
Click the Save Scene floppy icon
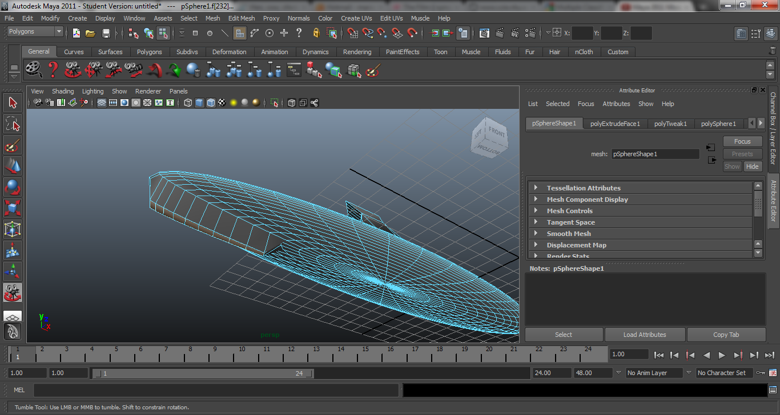pyautogui.click(x=106, y=34)
